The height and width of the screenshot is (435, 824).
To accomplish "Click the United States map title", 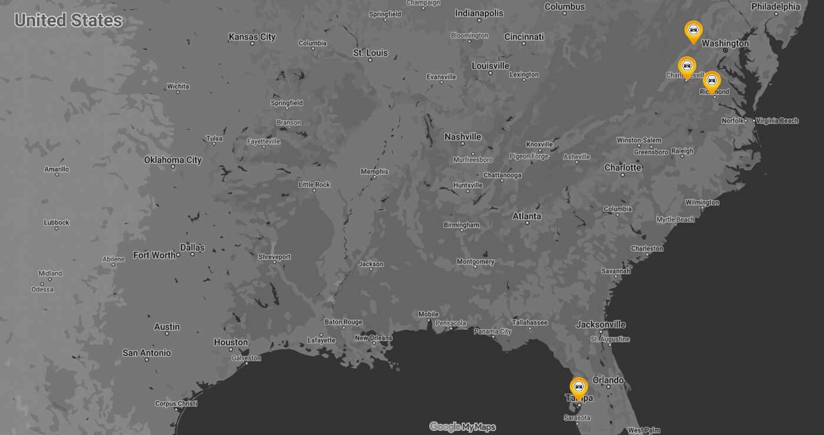I will [x=68, y=21].
